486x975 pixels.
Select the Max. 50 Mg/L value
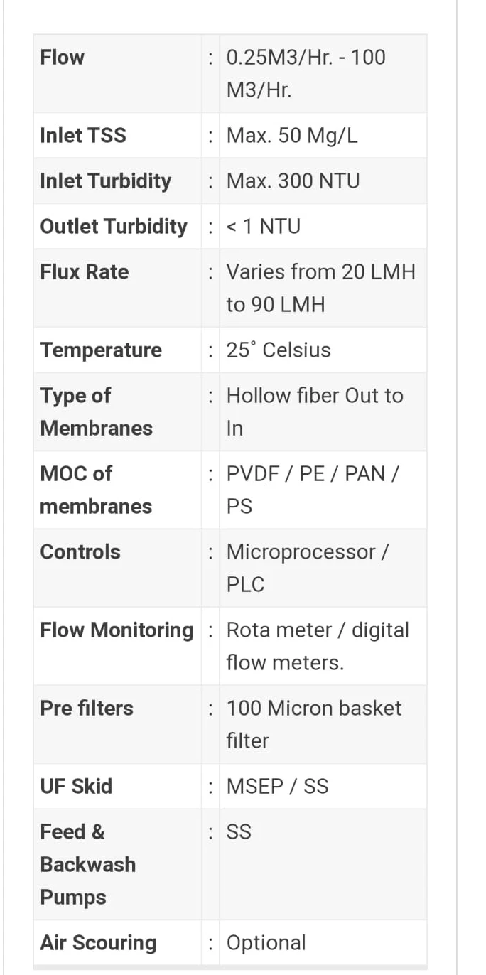click(x=292, y=135)
